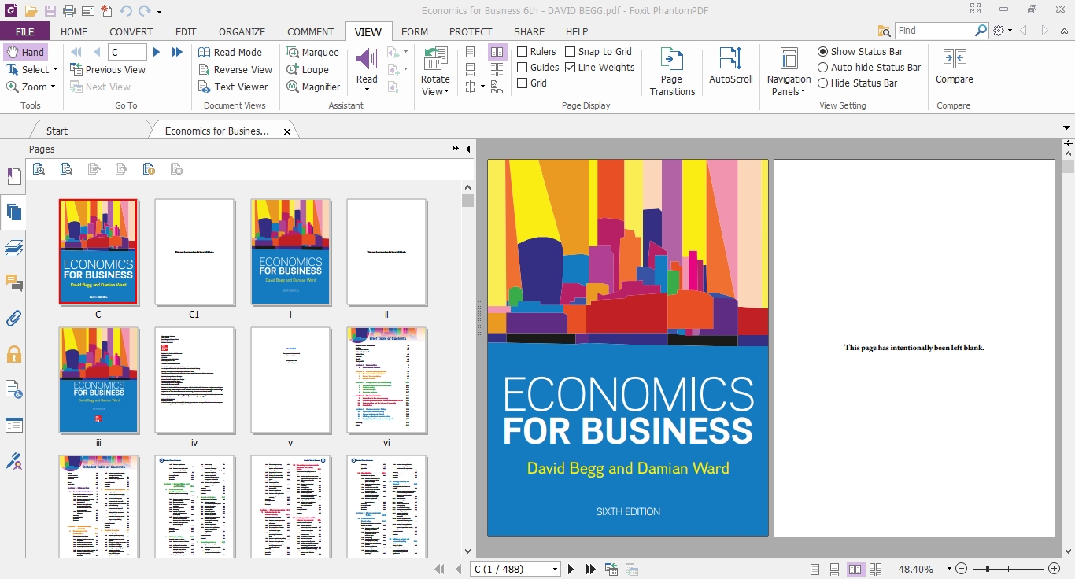Collapse the Pages navigation panel
This screenshot has height=579, width=1075.
coord(468,149)
